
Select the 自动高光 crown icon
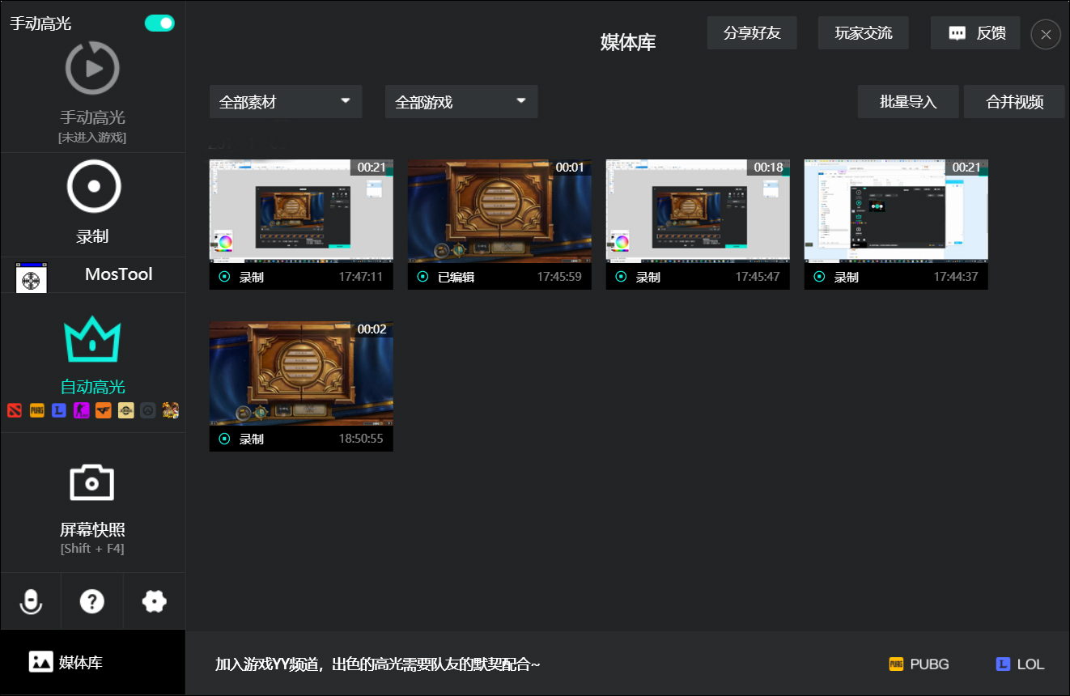92,339
